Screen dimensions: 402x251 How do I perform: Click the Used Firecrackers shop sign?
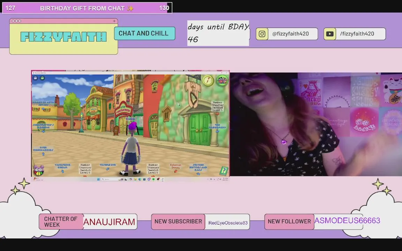pyautogui.click(x=124, y=110)
